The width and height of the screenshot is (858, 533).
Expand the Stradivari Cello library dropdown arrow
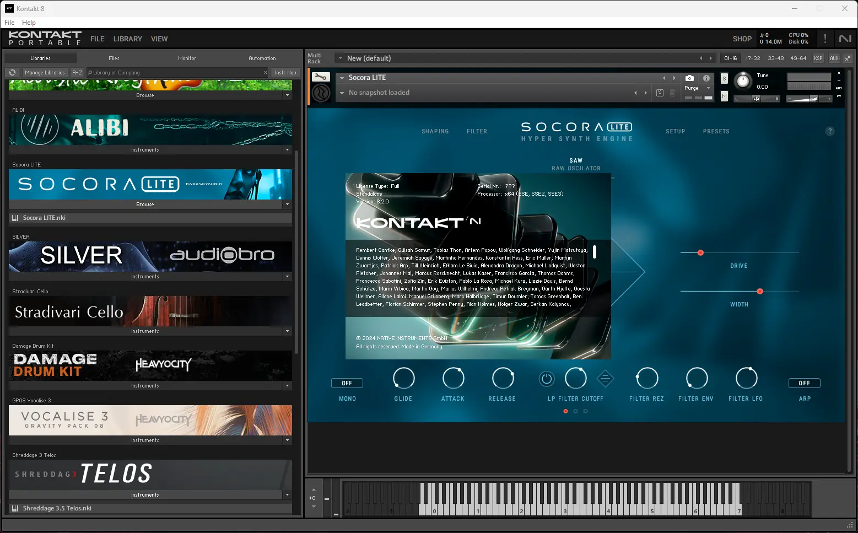(x=287, y=331)
